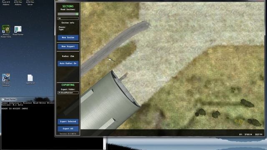Screen dimensions: 267x150
Task: Click the XY coordinates readout in status bar
Action: tap(251, 135)
